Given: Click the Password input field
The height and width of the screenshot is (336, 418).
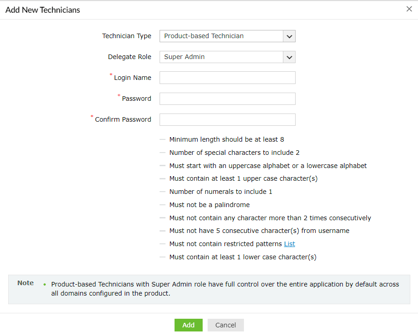Looking at the screenshot, I should tap(227, 99).
